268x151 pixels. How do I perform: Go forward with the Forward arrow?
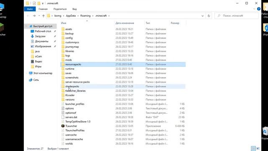34,16
